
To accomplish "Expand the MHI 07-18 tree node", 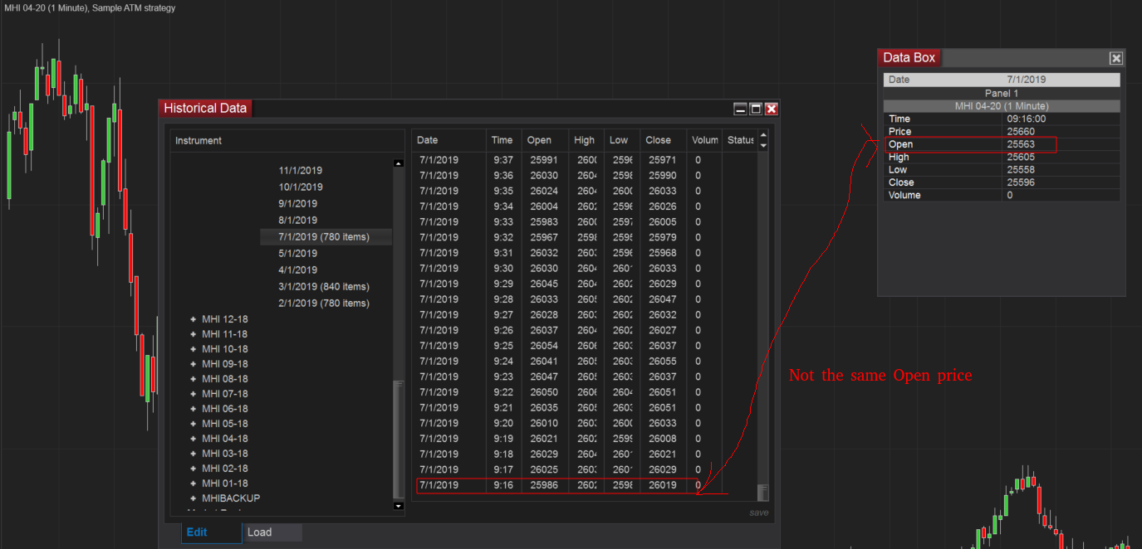I will 193,394.
